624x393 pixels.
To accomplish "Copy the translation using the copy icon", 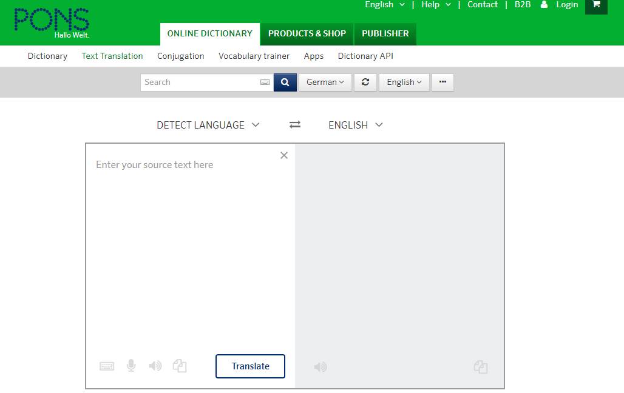I will [x=480, y=366].
